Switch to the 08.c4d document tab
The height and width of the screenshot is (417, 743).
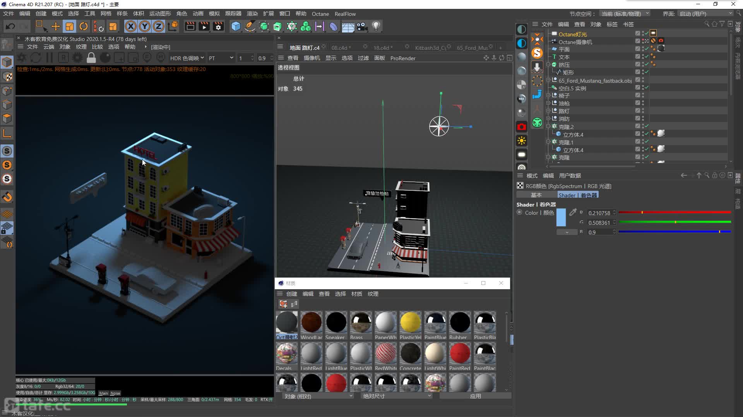(341, 47)
